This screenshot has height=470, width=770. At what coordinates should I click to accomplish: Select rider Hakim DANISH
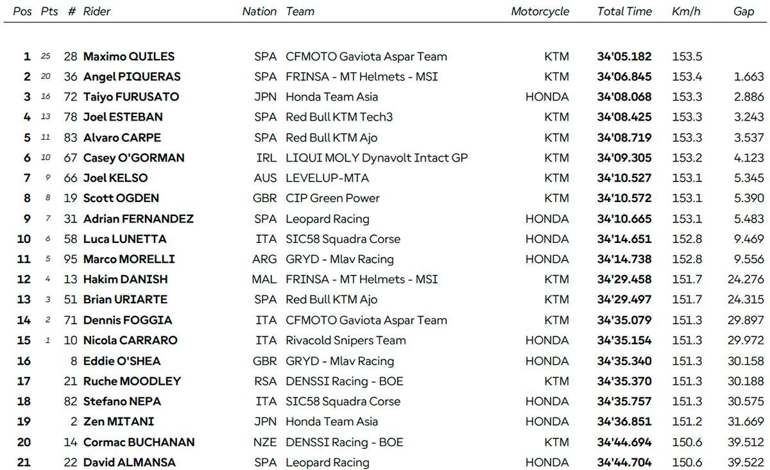click(125, 280)
